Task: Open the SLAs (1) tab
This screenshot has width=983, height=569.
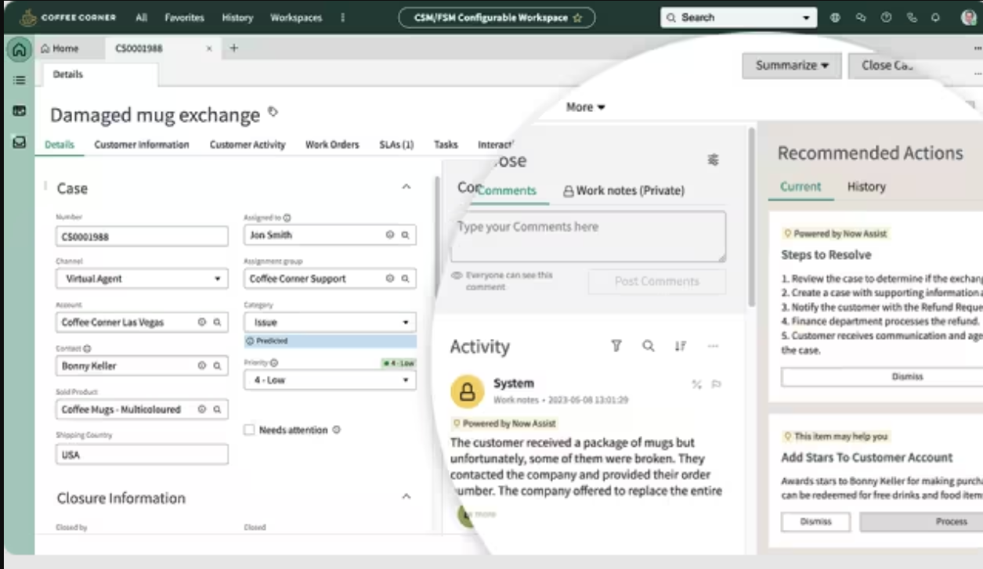Action: click(x=397, y=145)
